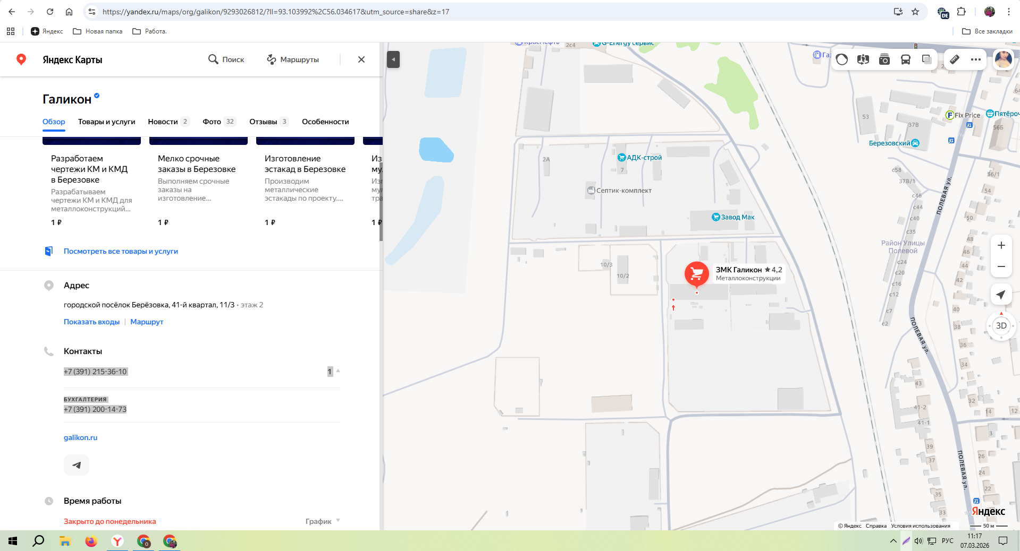
Task: Open the galikon.ru website link
Action: coord(80,437)
